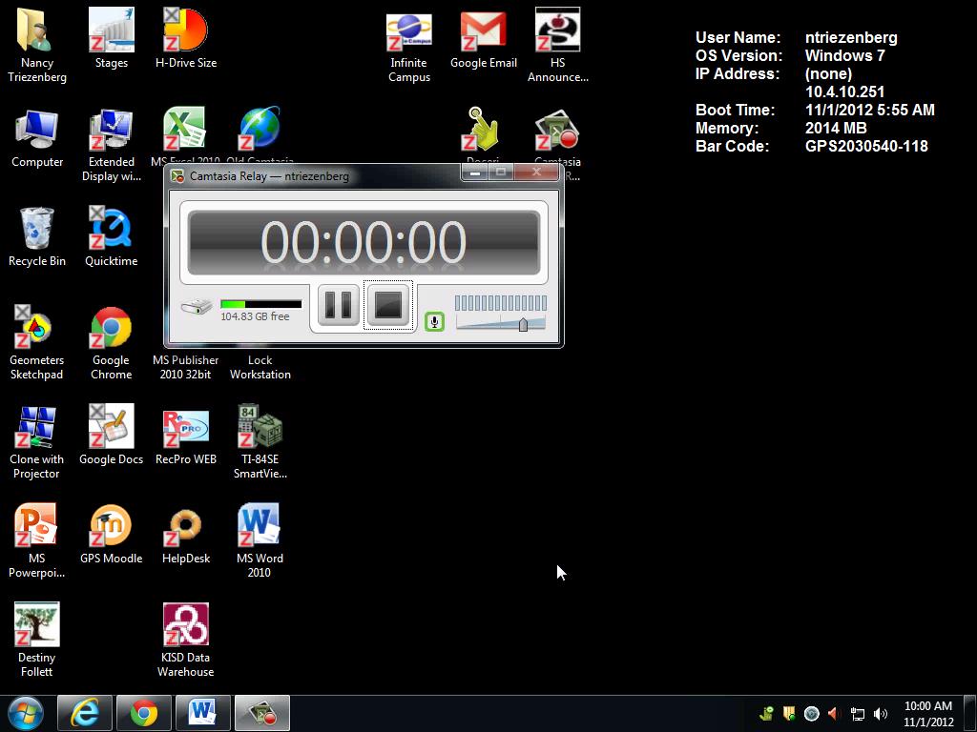
Task: Toggle the green microphone button
Action: coord(434,321)
